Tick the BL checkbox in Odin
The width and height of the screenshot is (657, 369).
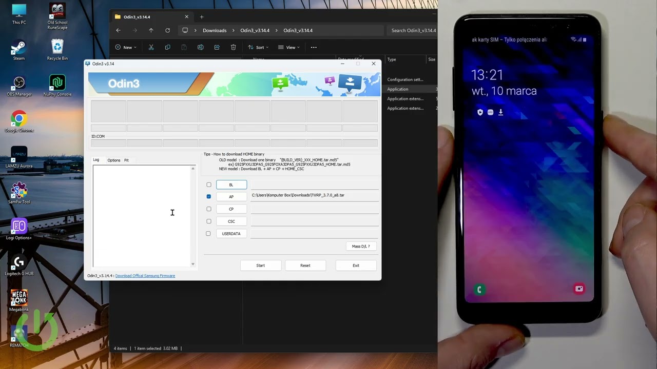[209, 184]
